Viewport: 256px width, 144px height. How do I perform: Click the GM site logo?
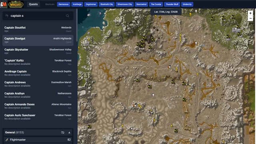coord(4,4)
